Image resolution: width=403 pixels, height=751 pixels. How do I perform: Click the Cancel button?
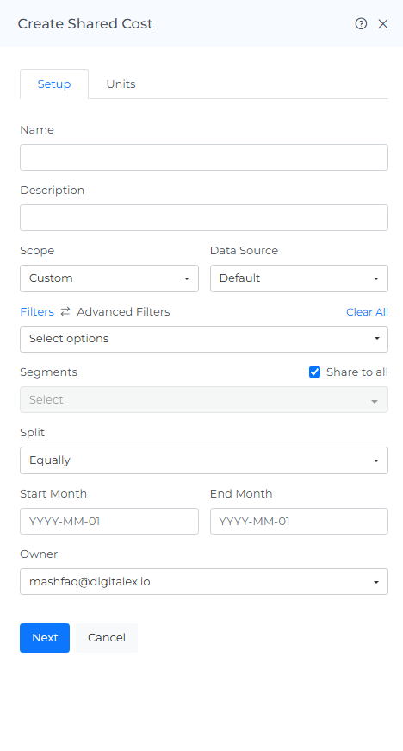click(107, 637)
